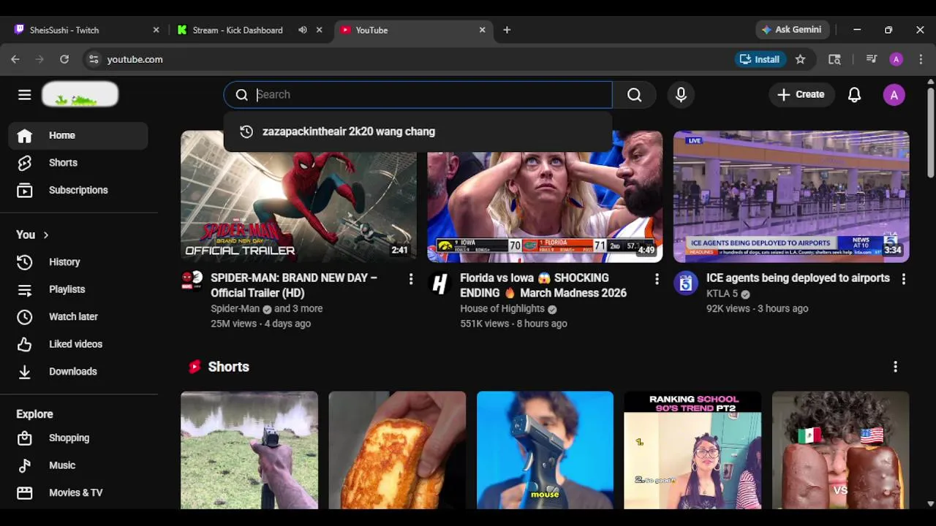Start voice search with the microphone

(681, 95)
